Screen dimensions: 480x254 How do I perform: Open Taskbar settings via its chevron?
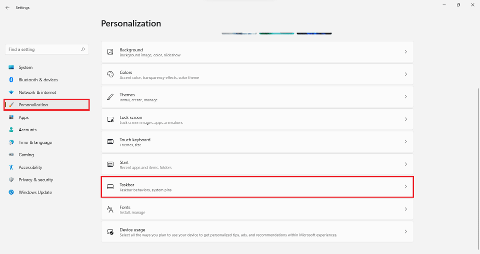point(405,187)
